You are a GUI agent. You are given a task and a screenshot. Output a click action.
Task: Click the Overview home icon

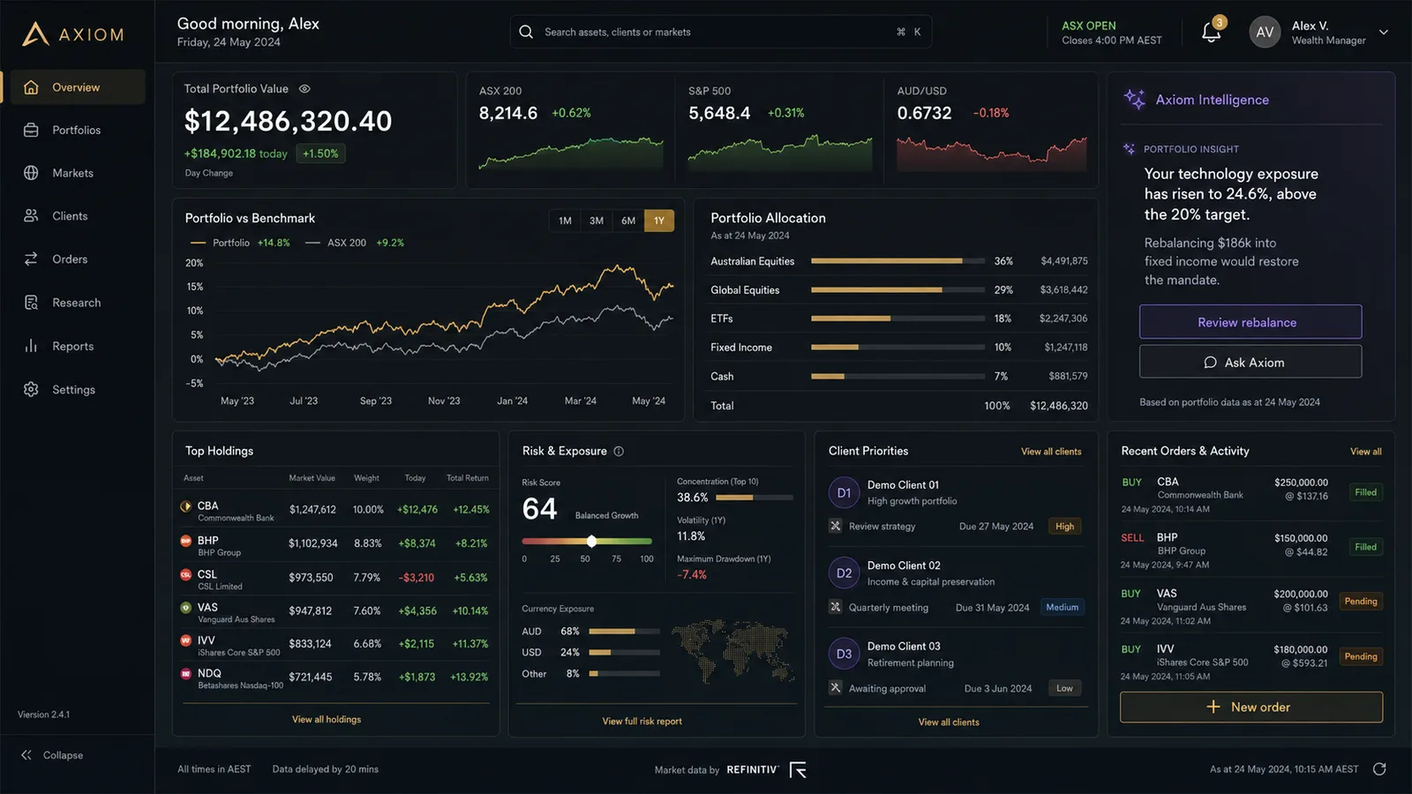tap(31, 87)
